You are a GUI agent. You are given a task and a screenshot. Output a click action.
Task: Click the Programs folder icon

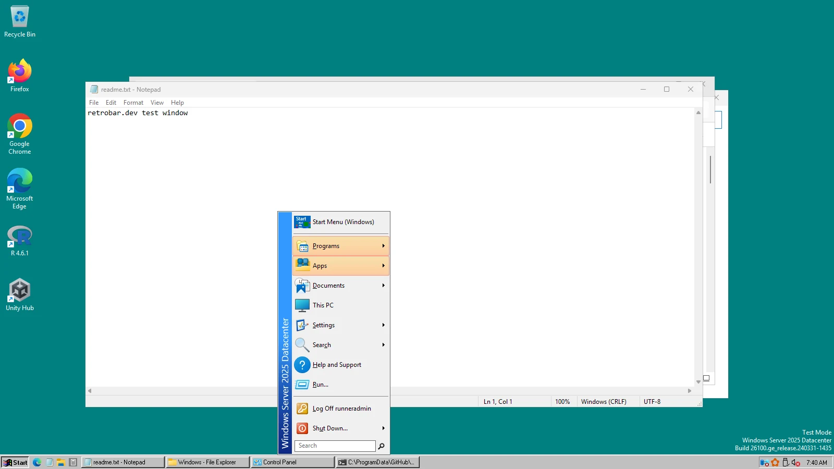(x=302, y=246)
